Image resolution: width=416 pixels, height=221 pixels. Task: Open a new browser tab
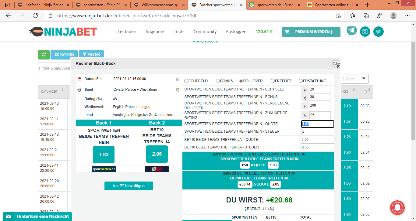(367, 5)
